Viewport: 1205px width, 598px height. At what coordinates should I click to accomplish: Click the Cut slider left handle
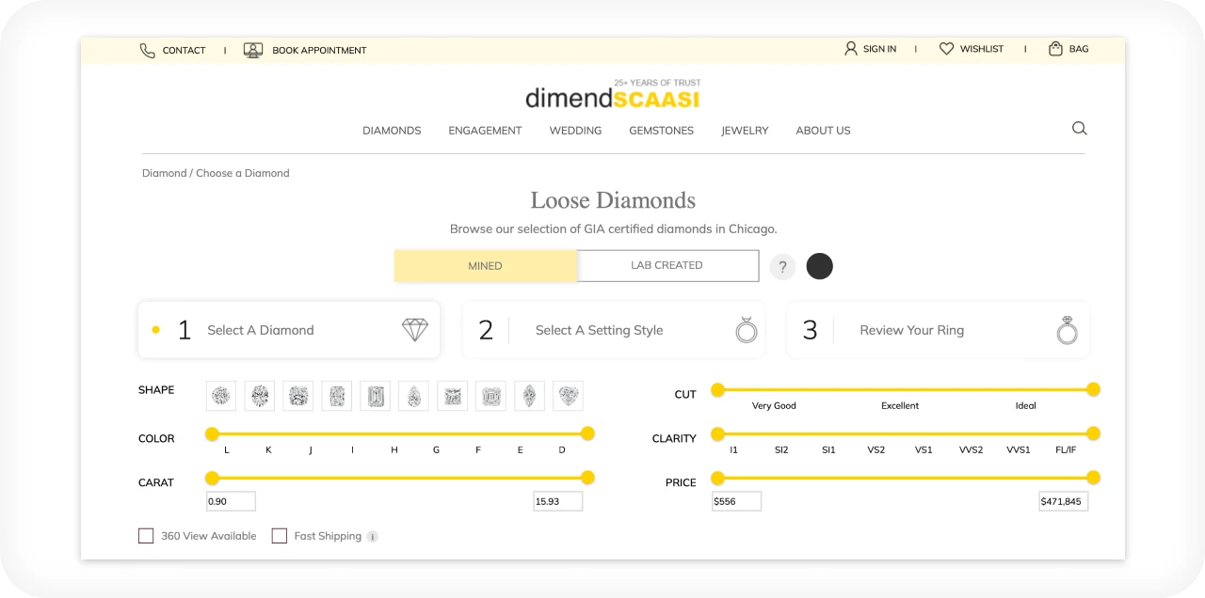click(717, 389)
